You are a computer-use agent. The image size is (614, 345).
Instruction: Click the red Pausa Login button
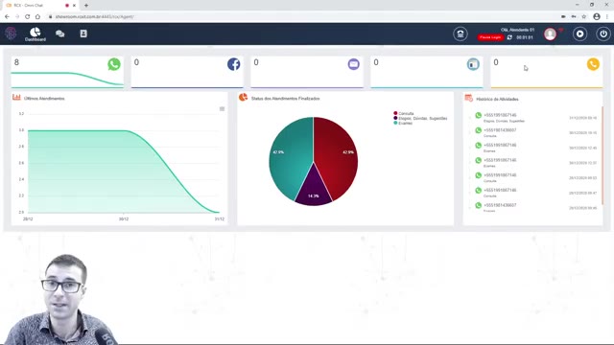tap(490, 37)
